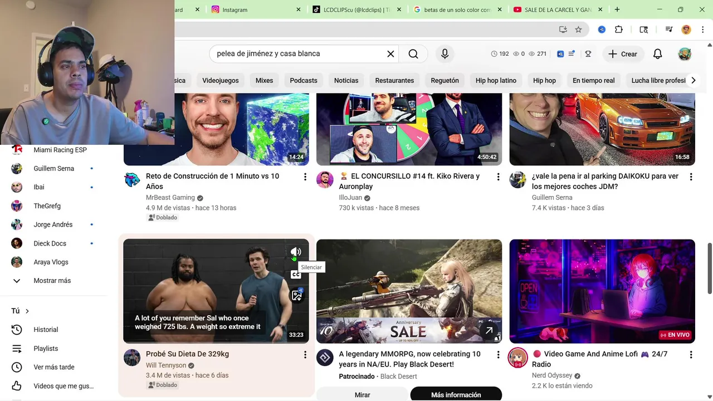The height and width of the screenshot is (401, 713).
Task: Select the Podcasts chip
Action: pos(304,80)
